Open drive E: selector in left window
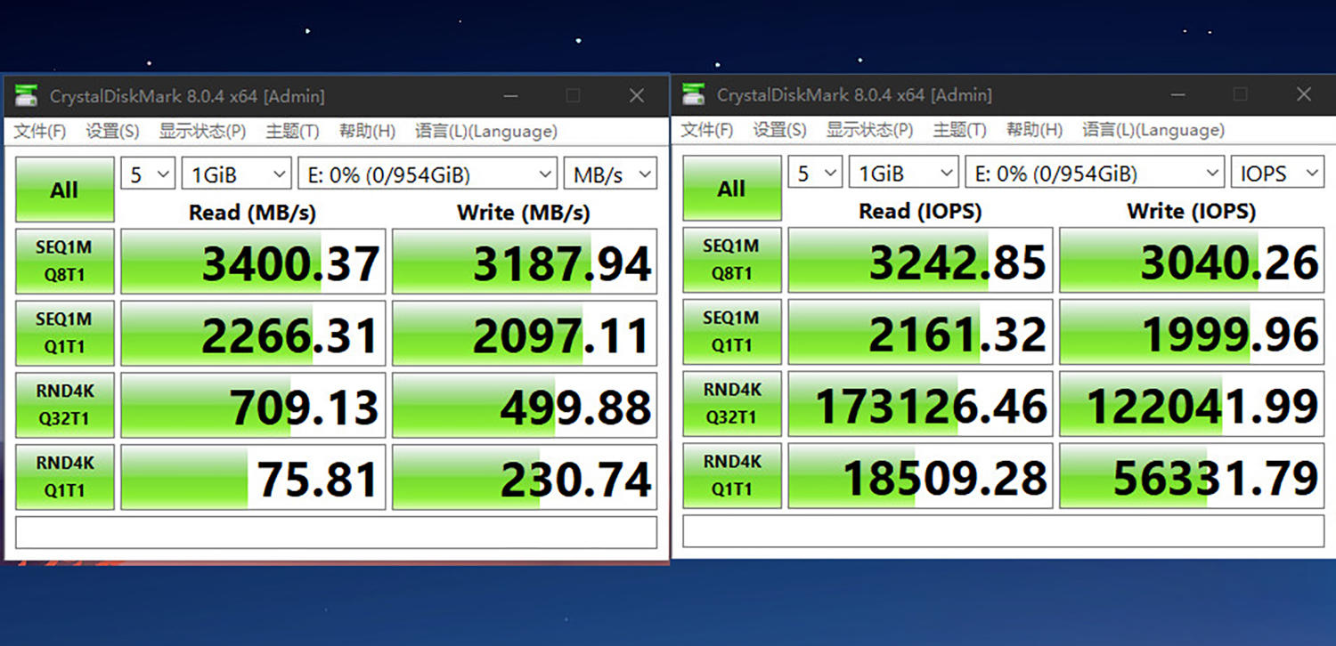Screen dimensions: 1336x646 [428, 174]
